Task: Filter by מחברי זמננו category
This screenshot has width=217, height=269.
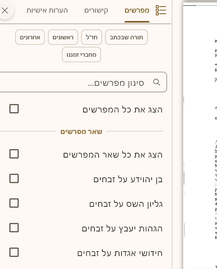Action: coord(81,55)
